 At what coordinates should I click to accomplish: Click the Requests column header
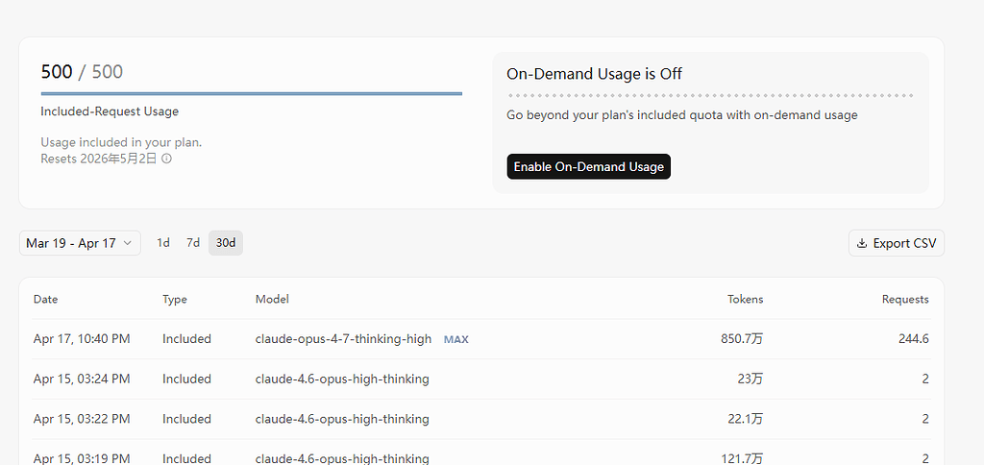tap(905, 300)
